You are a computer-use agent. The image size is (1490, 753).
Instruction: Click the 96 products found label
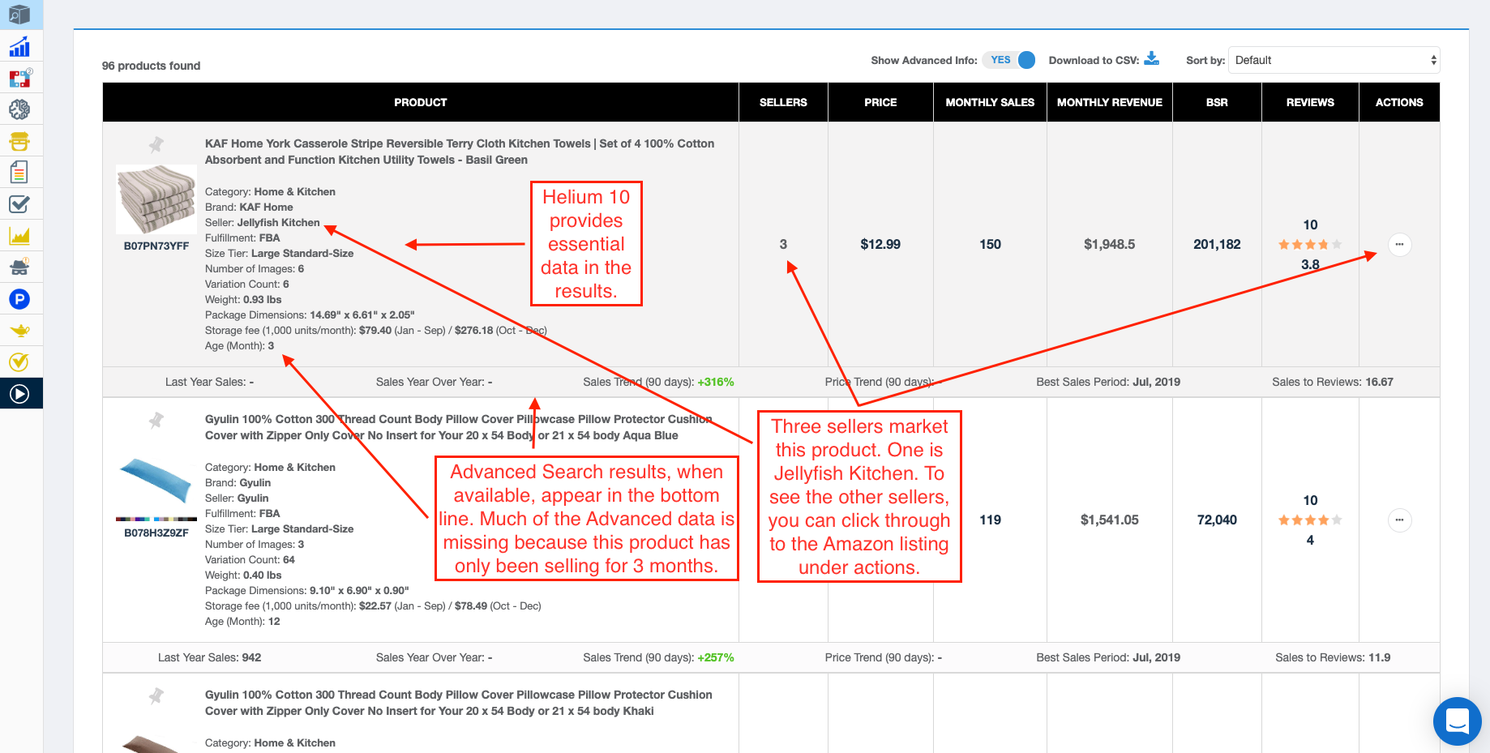pyautogui.click(x=151, y=66)
